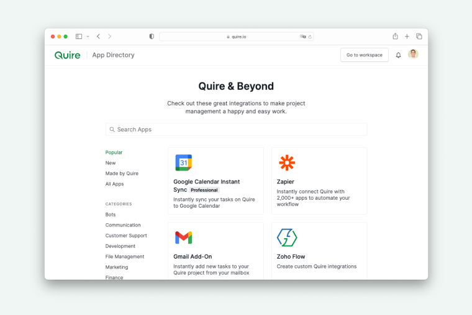Open the Development category
472x315 pixels.
tap(120, 246)
